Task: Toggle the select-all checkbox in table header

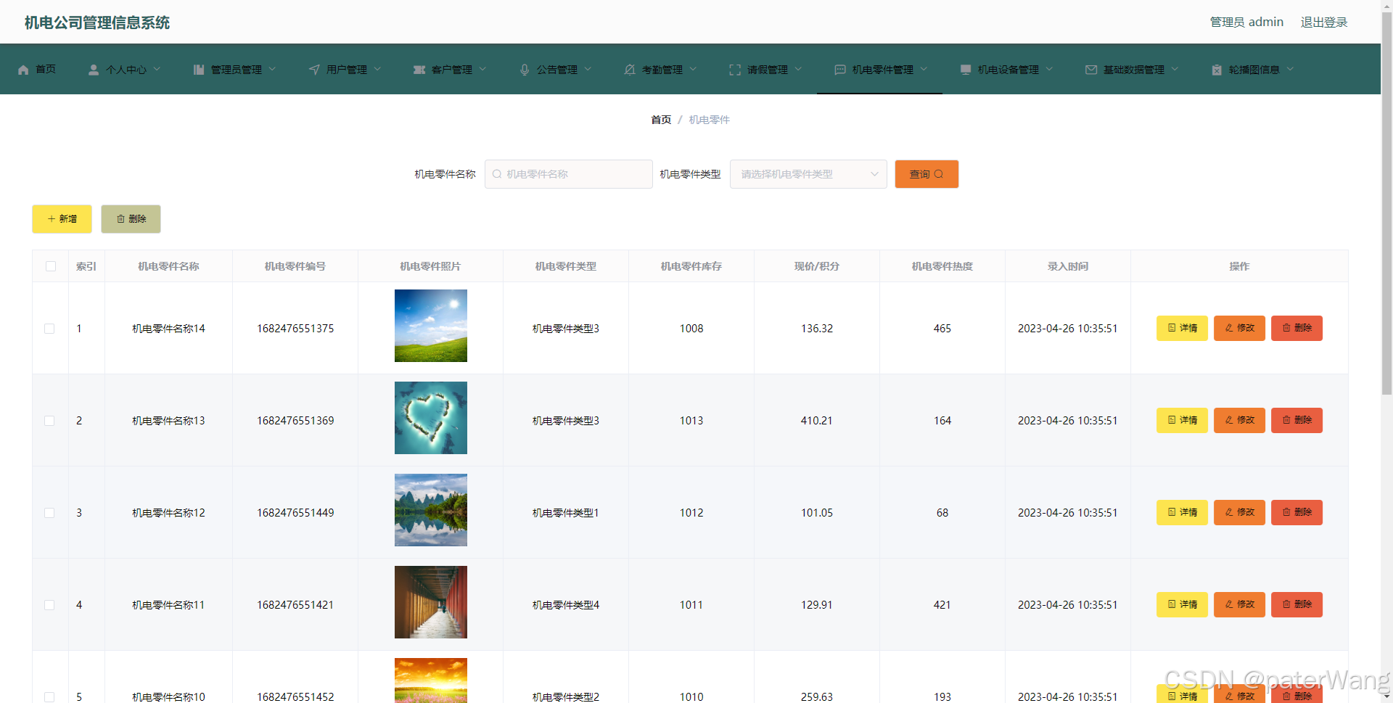Action: (51, 266)
